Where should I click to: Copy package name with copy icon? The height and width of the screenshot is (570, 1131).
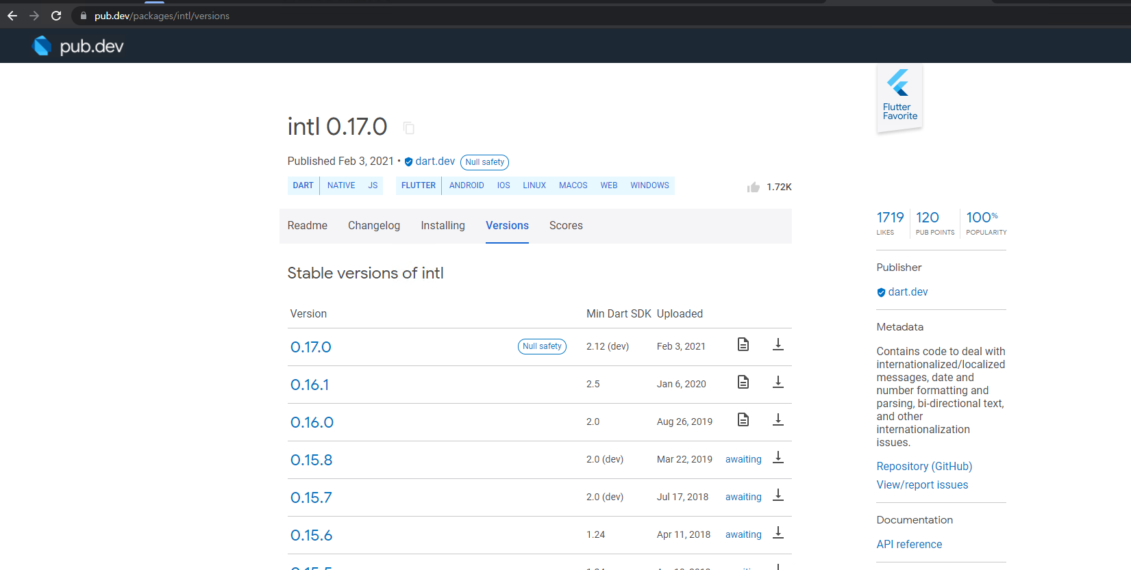click(409, 128)
